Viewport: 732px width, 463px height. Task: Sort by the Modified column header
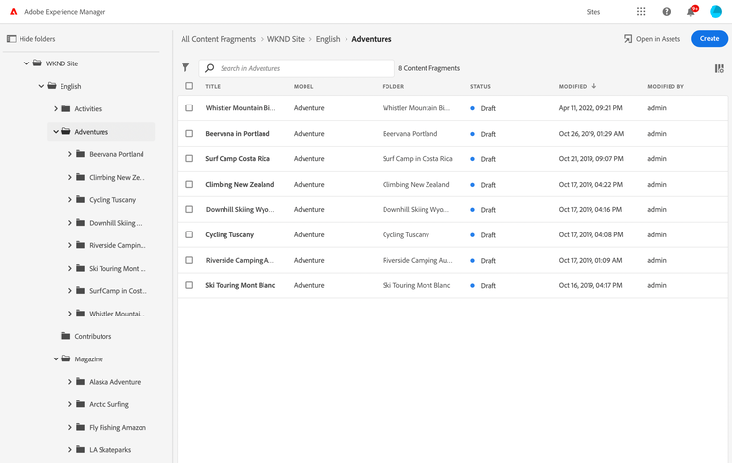(x=573, y=86)
